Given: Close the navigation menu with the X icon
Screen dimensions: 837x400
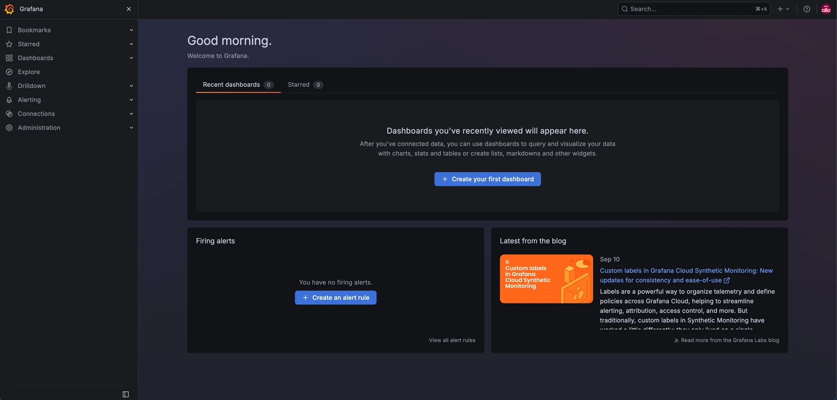Looking at the screenshot, I should [129, 9].
